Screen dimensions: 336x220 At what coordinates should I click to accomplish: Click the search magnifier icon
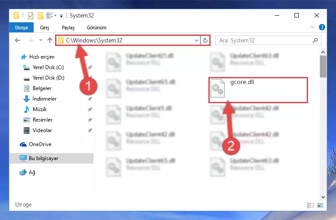coord(315,41)
